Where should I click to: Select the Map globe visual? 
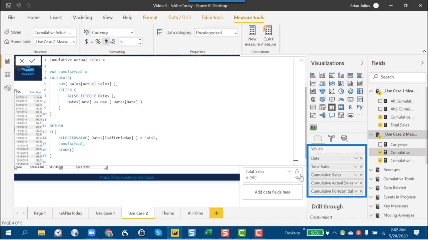coord(313,99)
